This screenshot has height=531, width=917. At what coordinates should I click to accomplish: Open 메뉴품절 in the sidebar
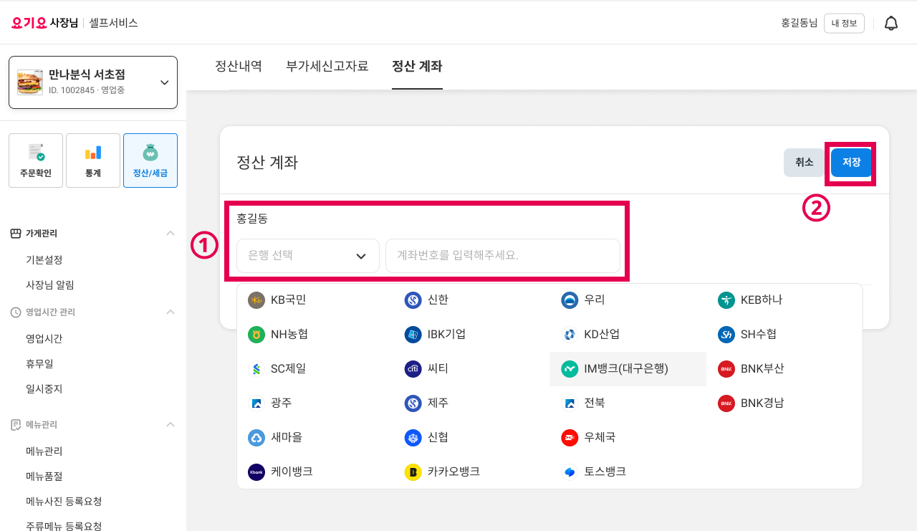(x=44, y=477)
